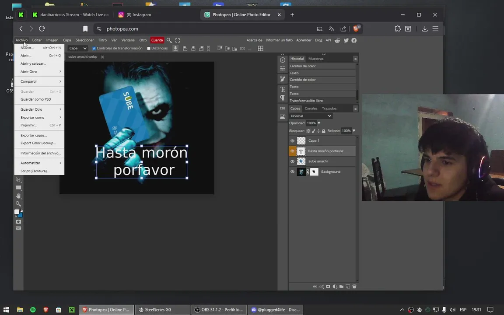Select the Rectangle shape tool

pyautogui.click(x=18, y=188)
